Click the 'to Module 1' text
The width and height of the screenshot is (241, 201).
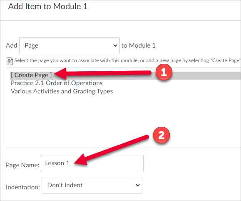click(x=139, y=45)
